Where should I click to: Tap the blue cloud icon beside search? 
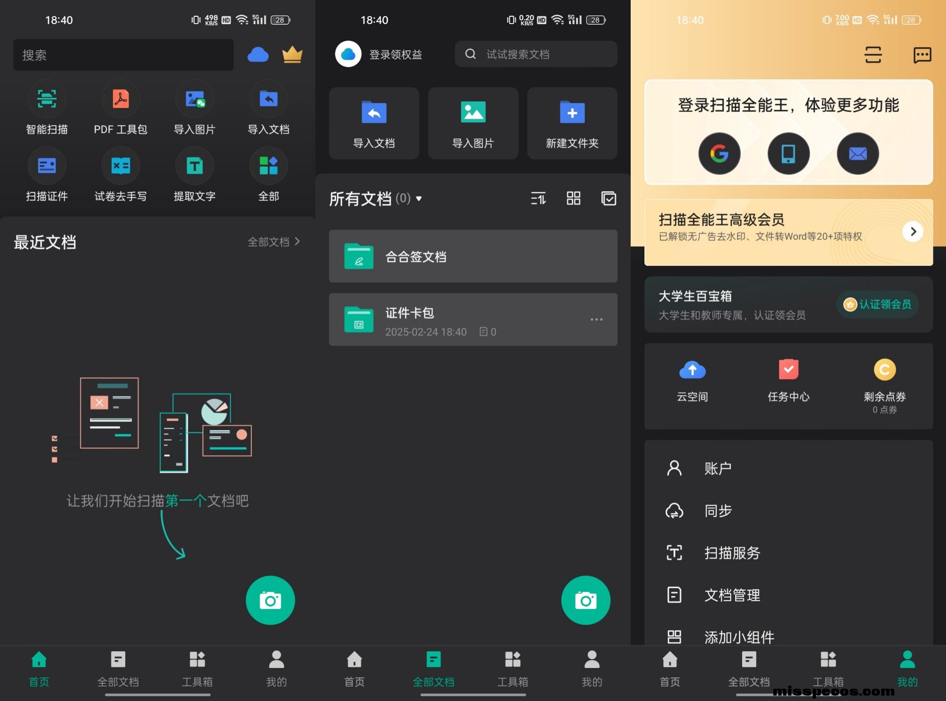click(258, 55)
